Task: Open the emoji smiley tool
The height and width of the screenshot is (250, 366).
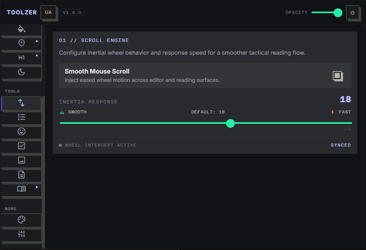Action: coord(21,132)
